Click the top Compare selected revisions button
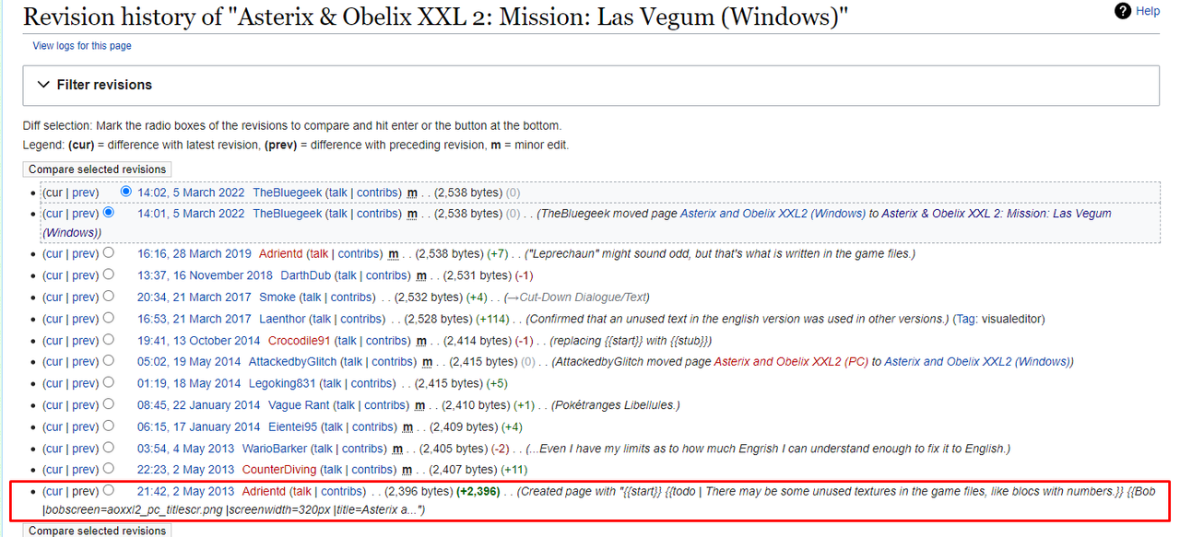 [97, 169]
